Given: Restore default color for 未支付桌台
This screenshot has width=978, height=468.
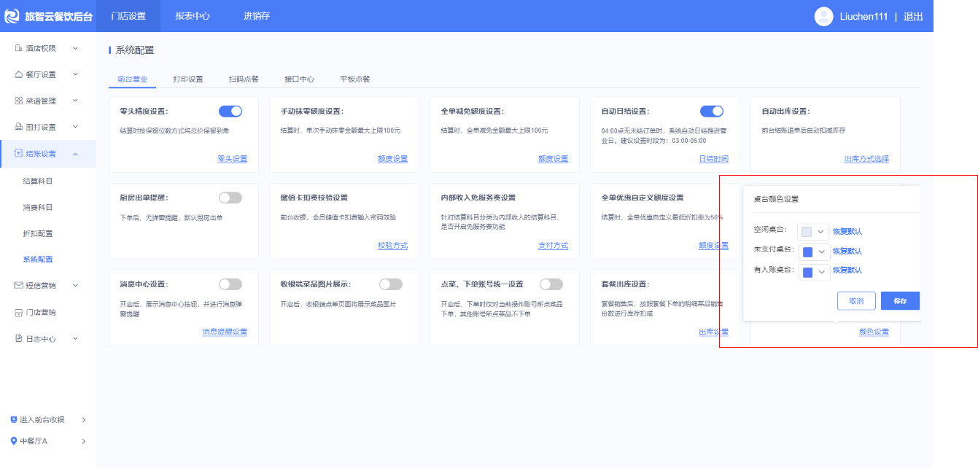Looking at the screenshot, I should pos(847,251).
